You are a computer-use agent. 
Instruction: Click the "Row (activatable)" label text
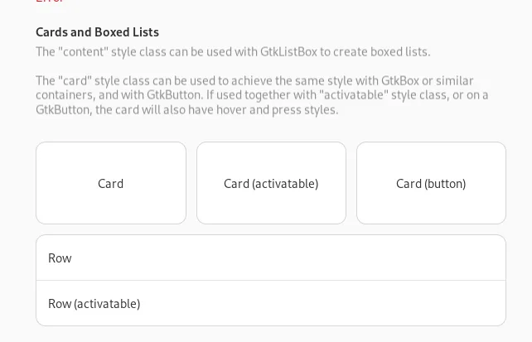94,304
